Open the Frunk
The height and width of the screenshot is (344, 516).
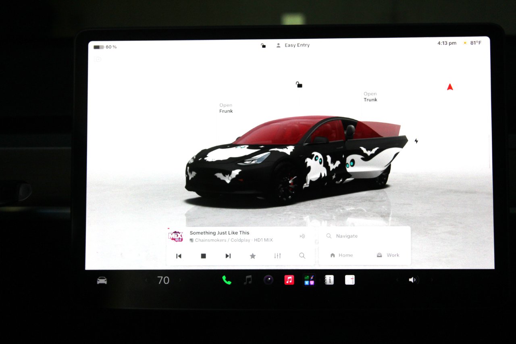pos(226,108)
